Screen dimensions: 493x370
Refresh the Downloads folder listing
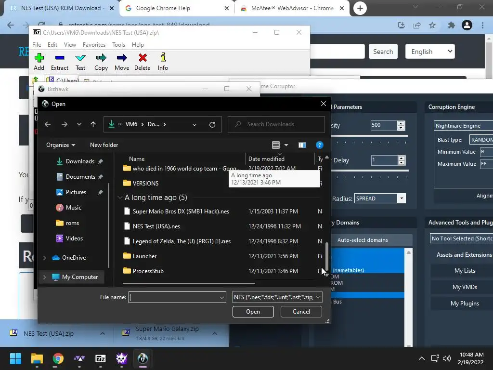click(x=212, y=125)
